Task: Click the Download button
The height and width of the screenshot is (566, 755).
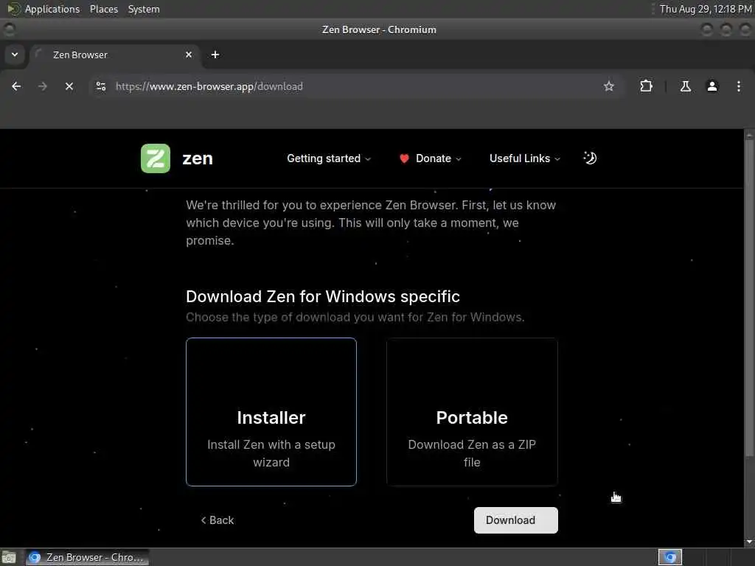Action: coord(515,520)
